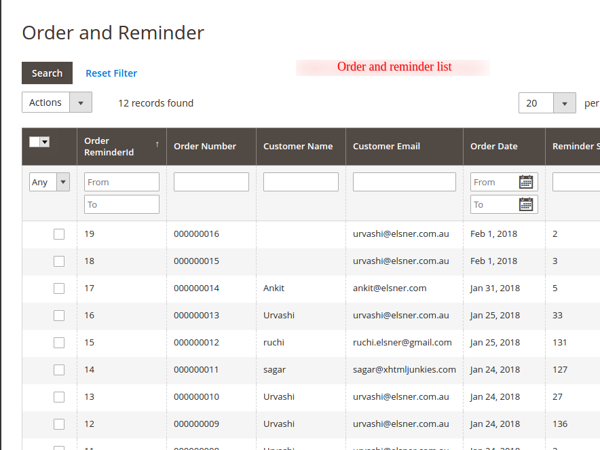Tick the checkbox for reminder row 19
Image resolution: width=600 pixels, height=450 pixels.
tap(59, 234)
